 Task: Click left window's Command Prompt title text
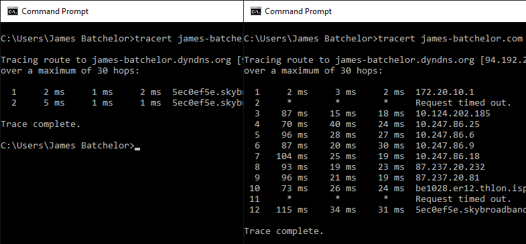click(55, 11)
